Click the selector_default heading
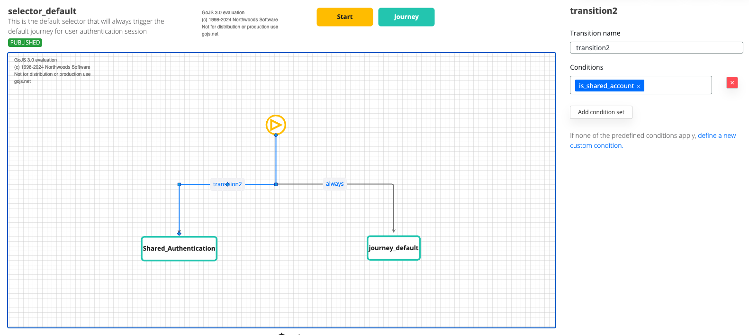749x335 pixels. (42, 11)
